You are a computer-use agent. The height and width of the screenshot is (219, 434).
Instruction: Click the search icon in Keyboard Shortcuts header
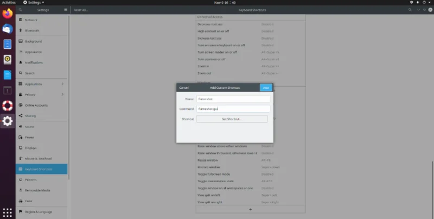tap(410, 10)
